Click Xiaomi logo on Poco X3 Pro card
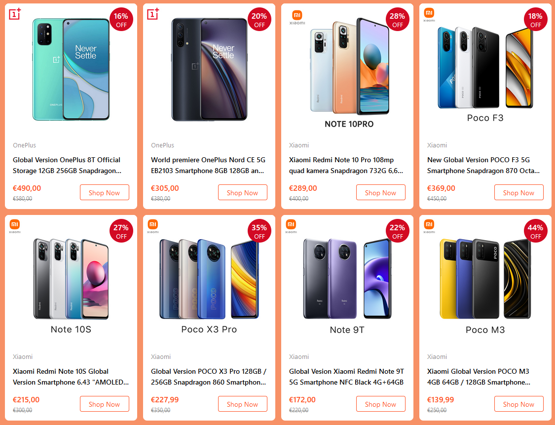This screenshot has height=425, width=555. [153, 226]
